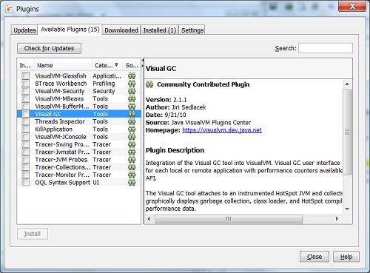Select the KillApplication plugin row
This screenshot has width=370, height=273.
(x=79, y=129)
